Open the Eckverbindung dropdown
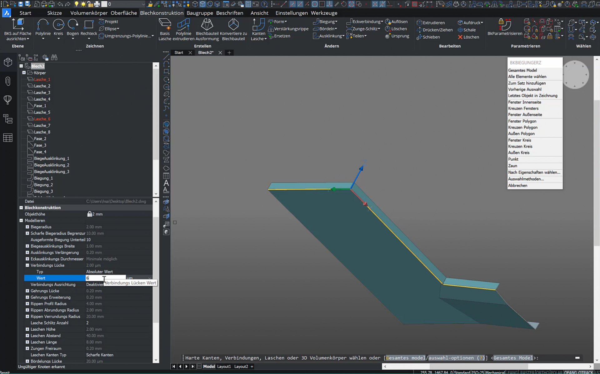Image resolution: width=600 pixels, height=374 pixels. [x=365, y=22]
